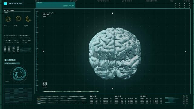
Task: Click the bottom-right icon of the bottom-right icon grid
Action: coord(187,104)
